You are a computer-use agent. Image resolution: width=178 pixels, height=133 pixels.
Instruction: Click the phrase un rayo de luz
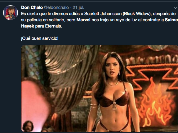[x=115, y=20]
